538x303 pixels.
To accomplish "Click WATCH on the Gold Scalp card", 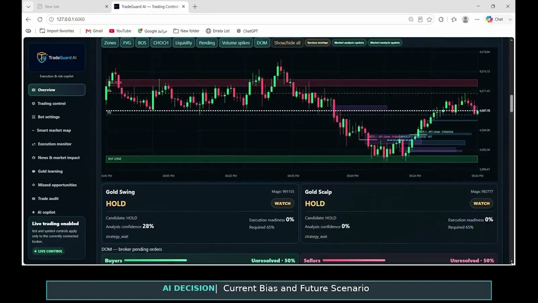I will [482, 203].
